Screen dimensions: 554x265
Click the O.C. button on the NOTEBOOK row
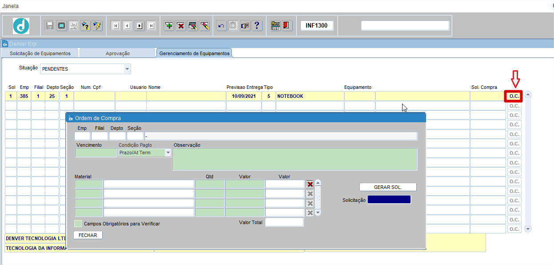pyautogui.click(x=514, y=96)
